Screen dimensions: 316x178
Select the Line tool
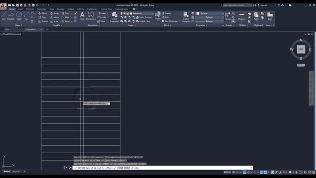(x=3, y=16)
